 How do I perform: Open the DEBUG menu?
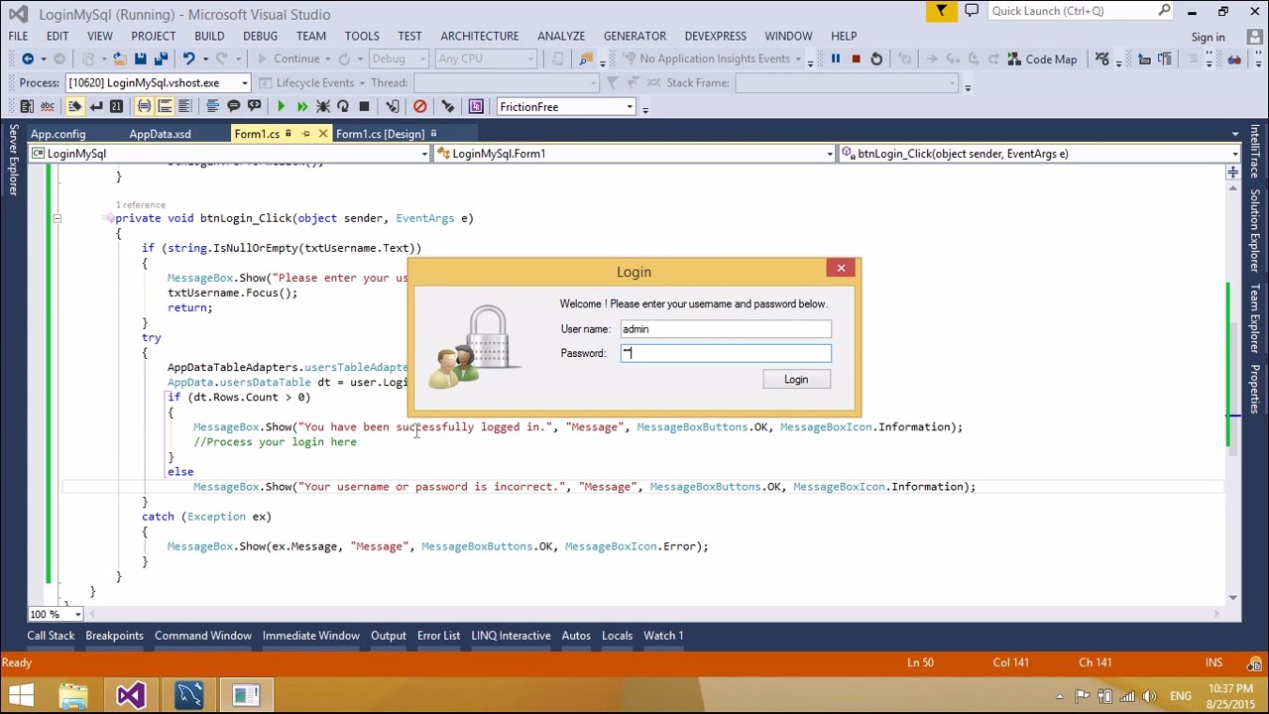click(x=260, y=36)
